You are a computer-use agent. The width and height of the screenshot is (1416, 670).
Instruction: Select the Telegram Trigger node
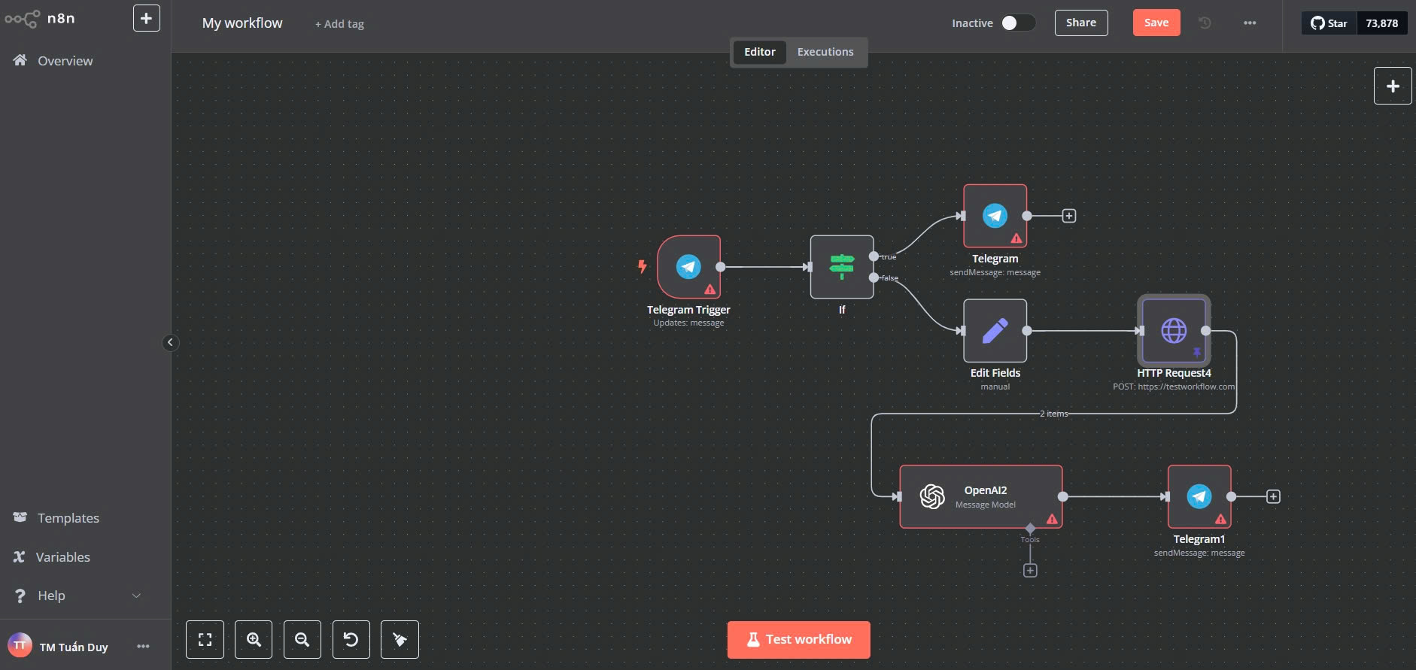pyautogui.click(x=688, y=267)
